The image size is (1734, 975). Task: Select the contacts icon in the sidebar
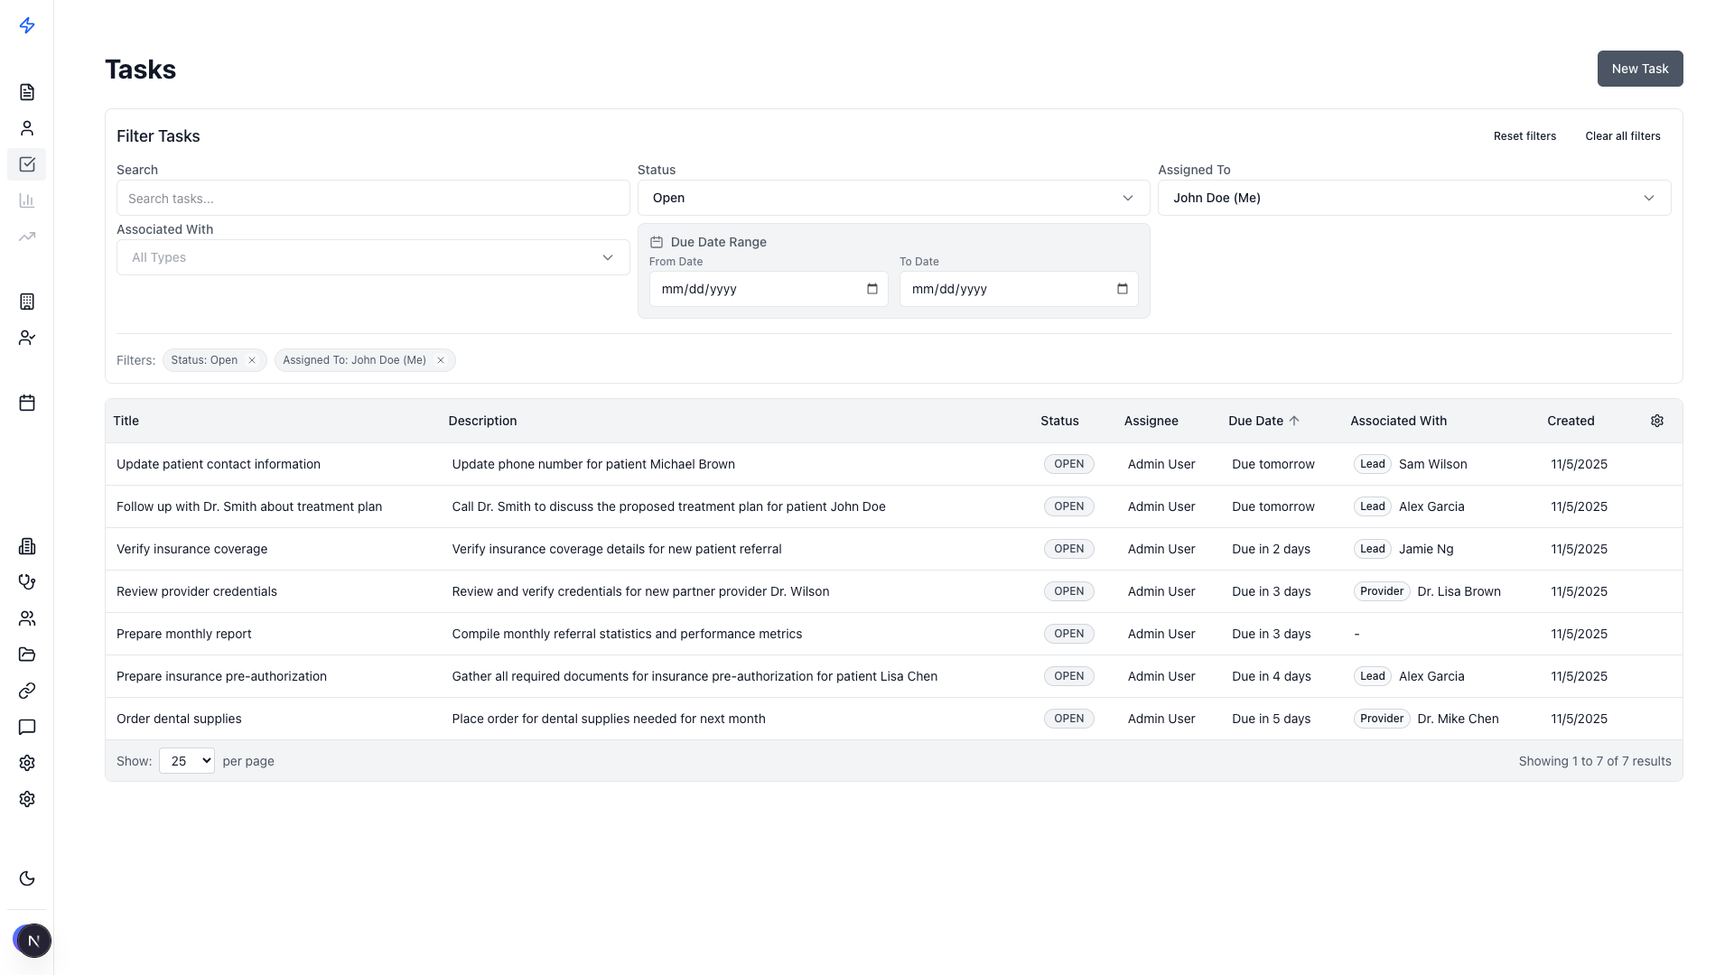coord(26,127)
